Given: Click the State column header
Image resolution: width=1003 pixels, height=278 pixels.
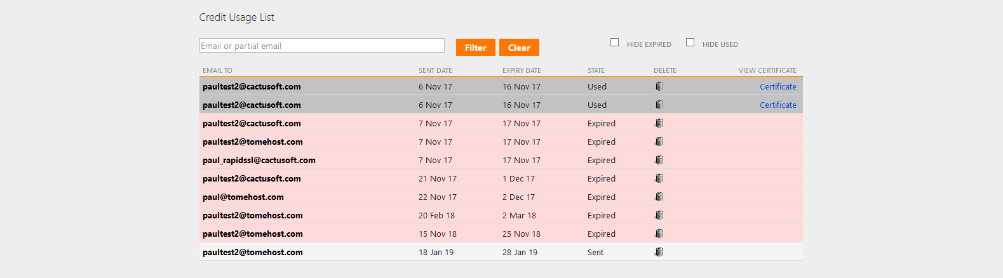Looking at the screenshot, I should 596,70.
